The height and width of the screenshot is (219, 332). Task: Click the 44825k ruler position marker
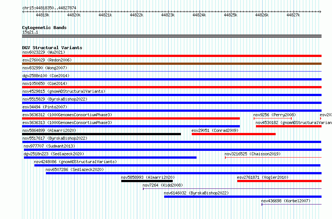231,15
